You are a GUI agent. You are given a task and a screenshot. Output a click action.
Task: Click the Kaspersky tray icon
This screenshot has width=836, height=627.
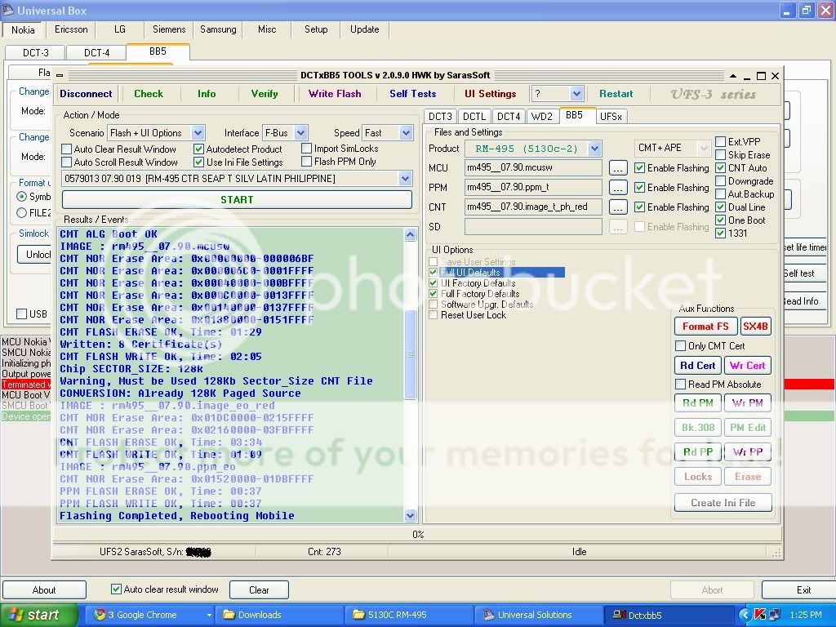760,615
